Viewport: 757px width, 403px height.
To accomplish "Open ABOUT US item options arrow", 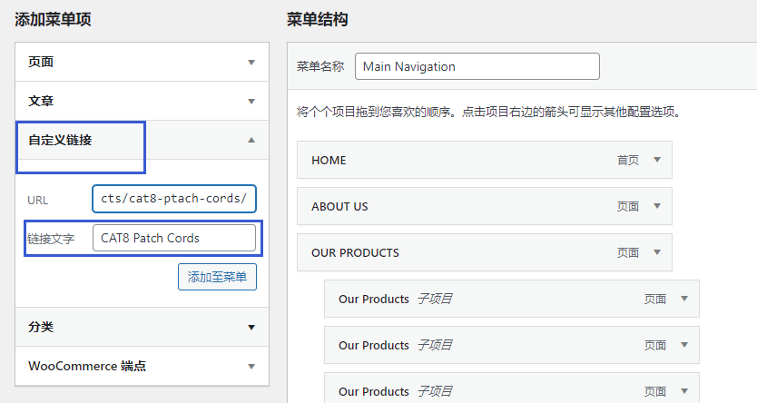I will pyautogui.click(x=657, y=206).
